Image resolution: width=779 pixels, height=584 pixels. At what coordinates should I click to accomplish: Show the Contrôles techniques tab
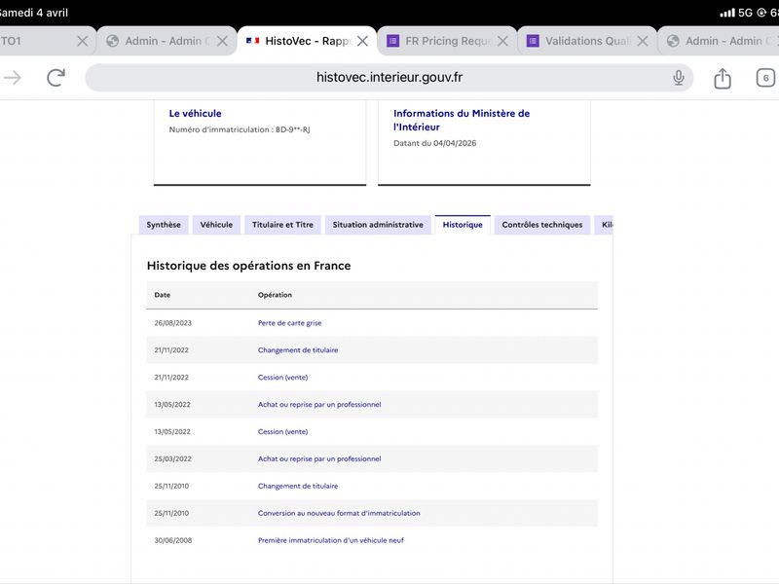(x=541, y=225)
